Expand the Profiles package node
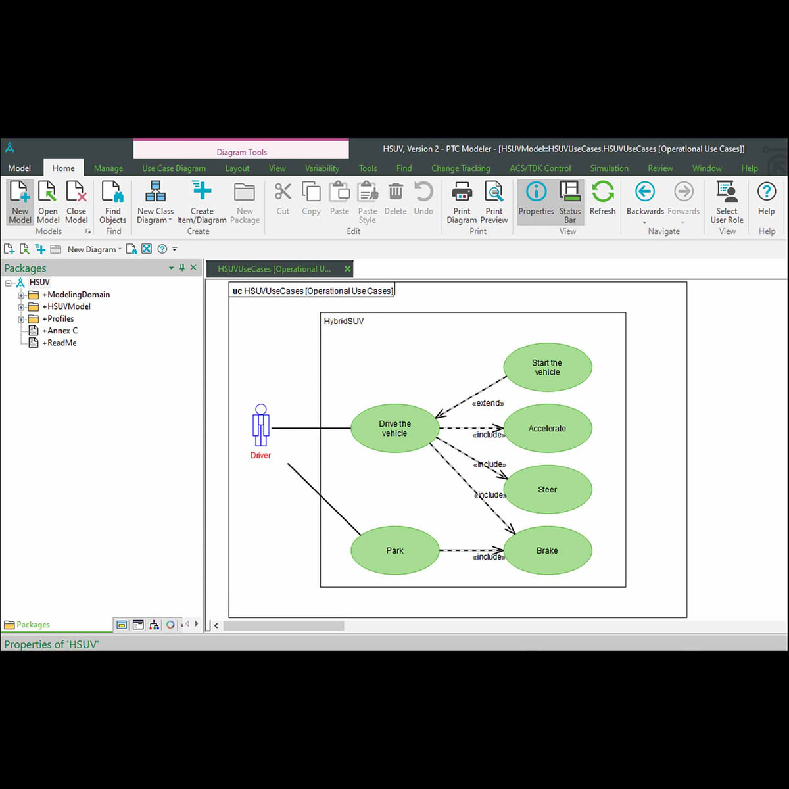Image resolution: width=789 pixels, height=789 pixels. pyautogui.click(x=21, y=319)
